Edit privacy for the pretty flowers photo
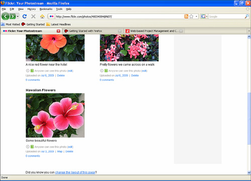Screen dimensions: 251x181 (145, 71)
